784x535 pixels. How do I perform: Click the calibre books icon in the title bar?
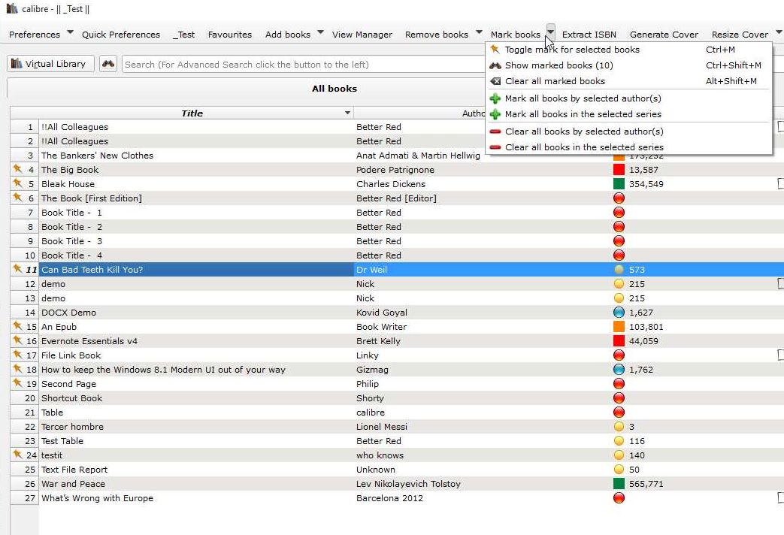[11, 8]
